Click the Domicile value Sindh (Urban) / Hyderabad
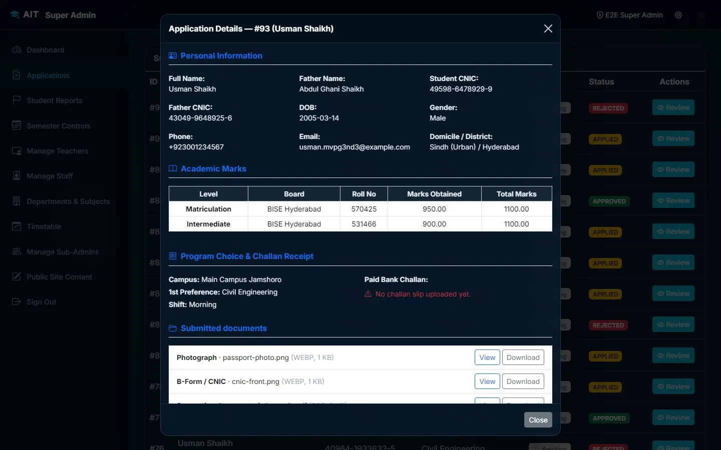Viewport: 721px width, 450px height. click(474, 147)
